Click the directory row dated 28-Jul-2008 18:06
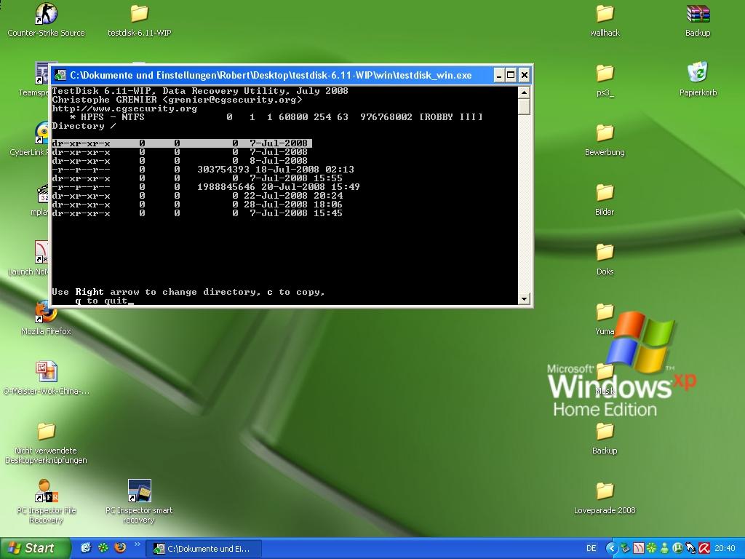The image size is (745, 559). [x=197, y=205]
